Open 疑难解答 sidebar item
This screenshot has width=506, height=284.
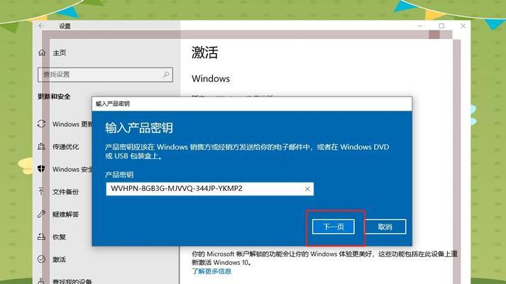coord(65,214)
